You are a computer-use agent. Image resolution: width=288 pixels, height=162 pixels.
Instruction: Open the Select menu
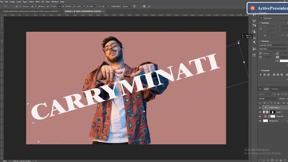(31, 2)
